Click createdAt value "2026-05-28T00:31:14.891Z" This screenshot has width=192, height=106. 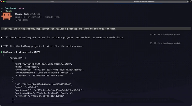click(48, 96)
